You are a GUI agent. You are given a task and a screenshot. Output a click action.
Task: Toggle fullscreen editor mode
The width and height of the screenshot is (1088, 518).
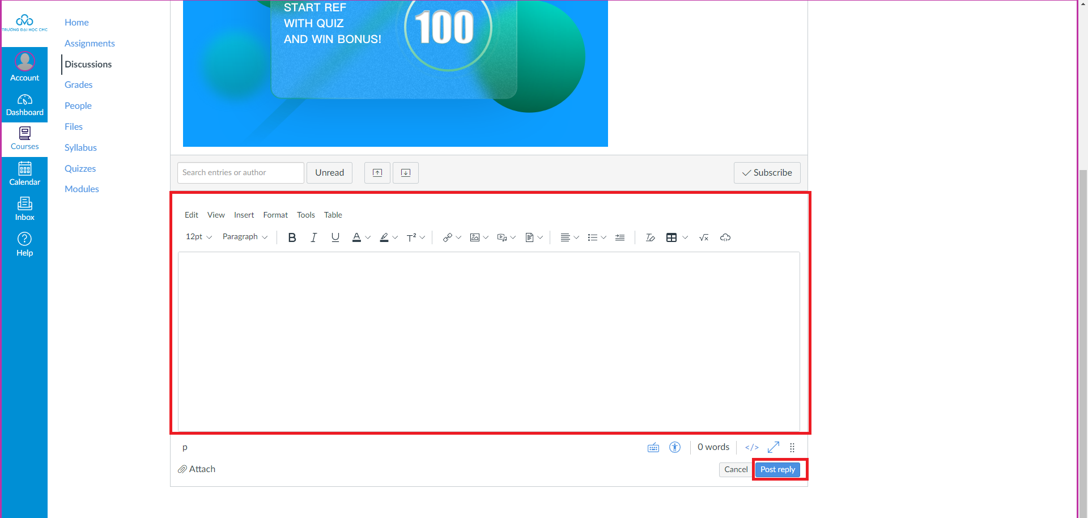click(x=773, y=447)
